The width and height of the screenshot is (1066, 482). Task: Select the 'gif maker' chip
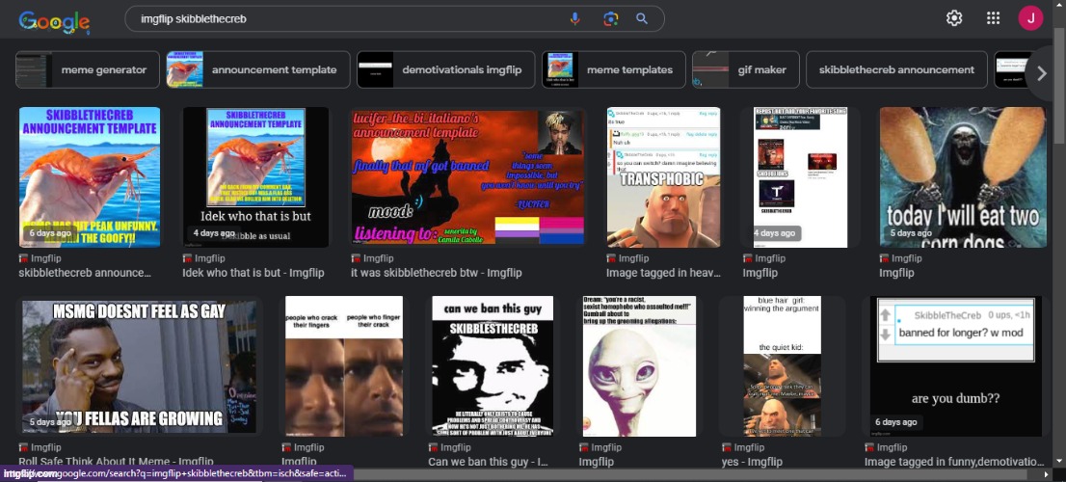point(746,69)
